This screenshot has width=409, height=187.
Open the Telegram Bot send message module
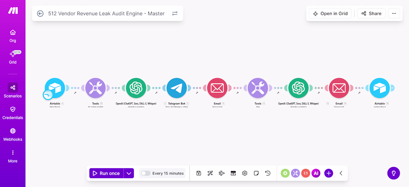(x=177, y=88)
